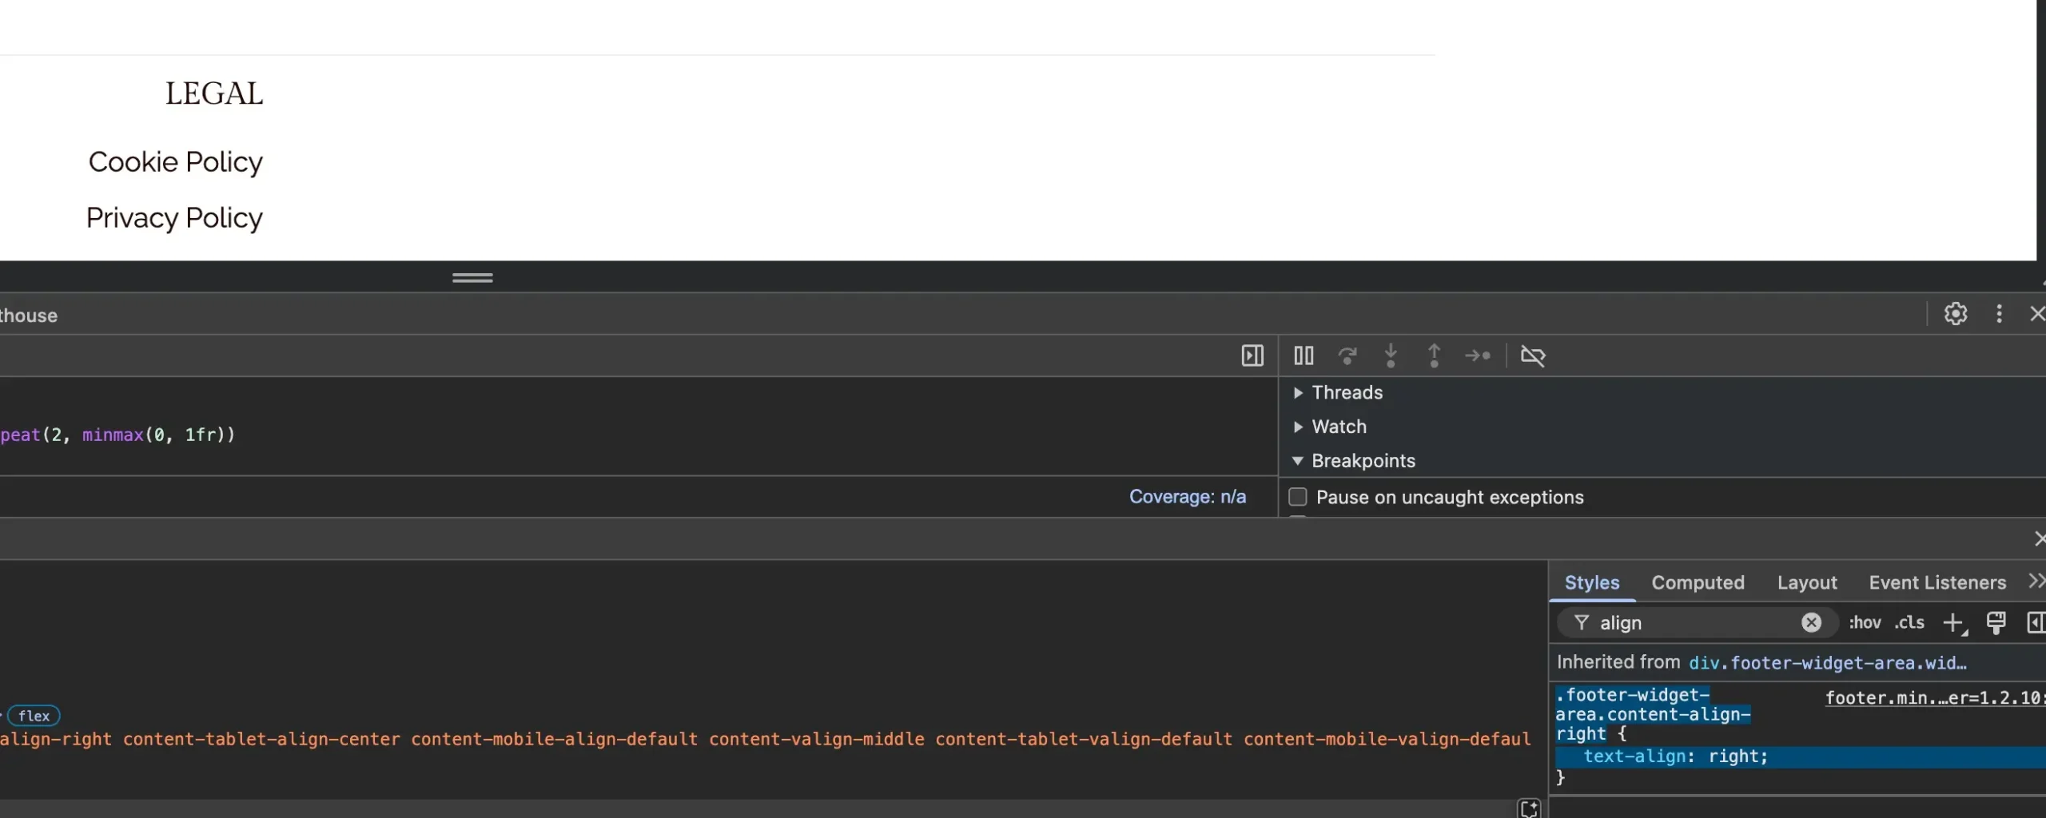Open DevTools settings gear
The image size is (2046, 818).
1956,314
